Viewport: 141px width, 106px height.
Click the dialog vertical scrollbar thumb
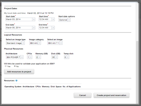tap(137, 72)
